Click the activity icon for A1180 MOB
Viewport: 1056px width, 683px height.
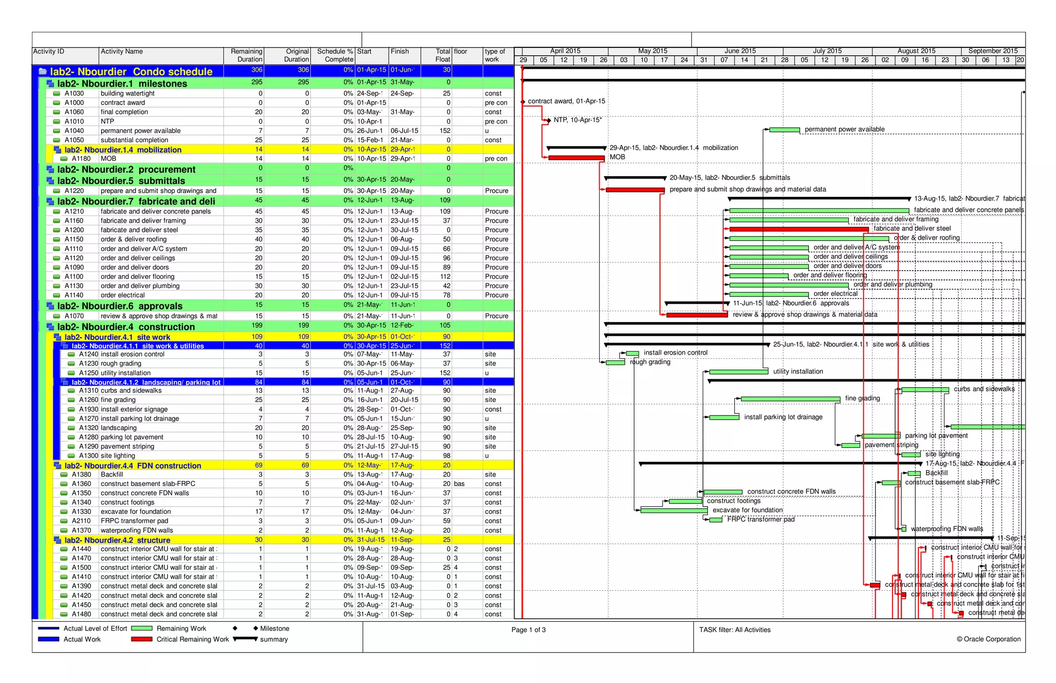pyautogui.click(x=64, y=159)
